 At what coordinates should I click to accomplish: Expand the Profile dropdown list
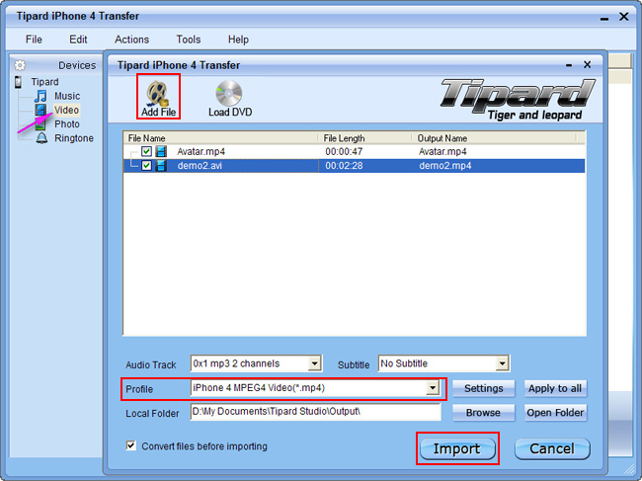433,388
